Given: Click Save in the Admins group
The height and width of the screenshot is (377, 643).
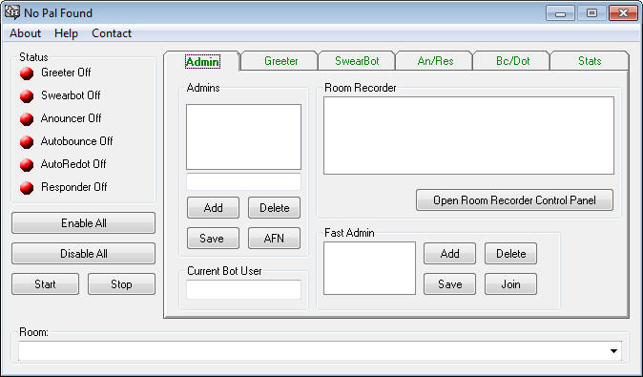Looking at the screenshot, I should 214,239.
